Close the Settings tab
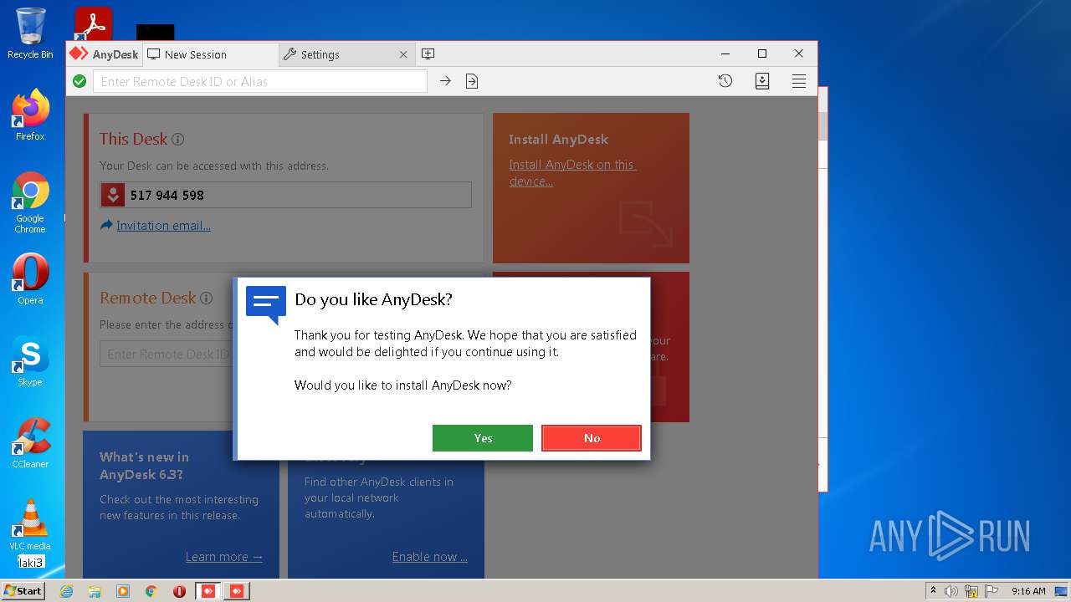The image size is (1071, 602). tap(403, 54)
